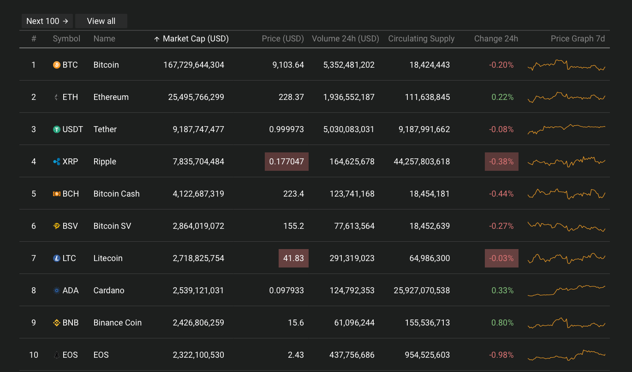Image resolution: width=632 pixels, height=372 pixels.
Task: Sort by Volume 24h (USD) header
Action: click(x=346, y=39)
